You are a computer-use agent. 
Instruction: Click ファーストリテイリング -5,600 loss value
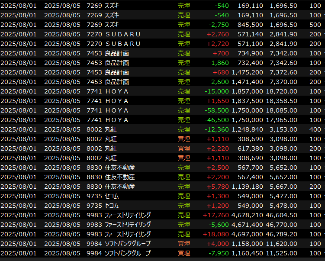[x=219, y=225]
